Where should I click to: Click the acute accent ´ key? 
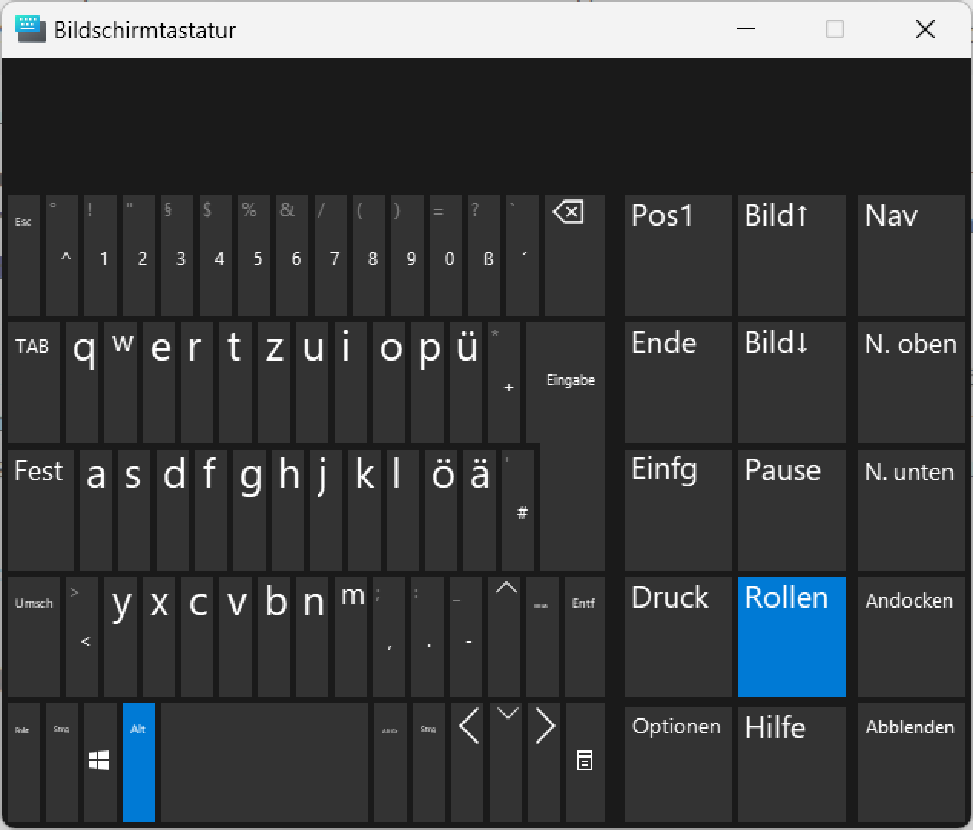pyautogui.click(x=523, y=255)
